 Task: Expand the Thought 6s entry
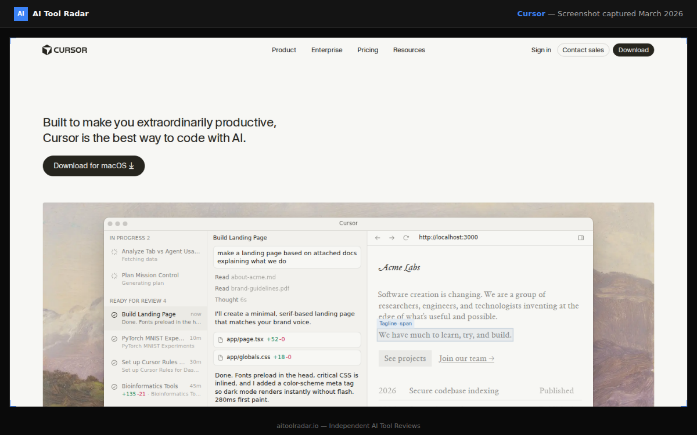[x=231, y=300]
